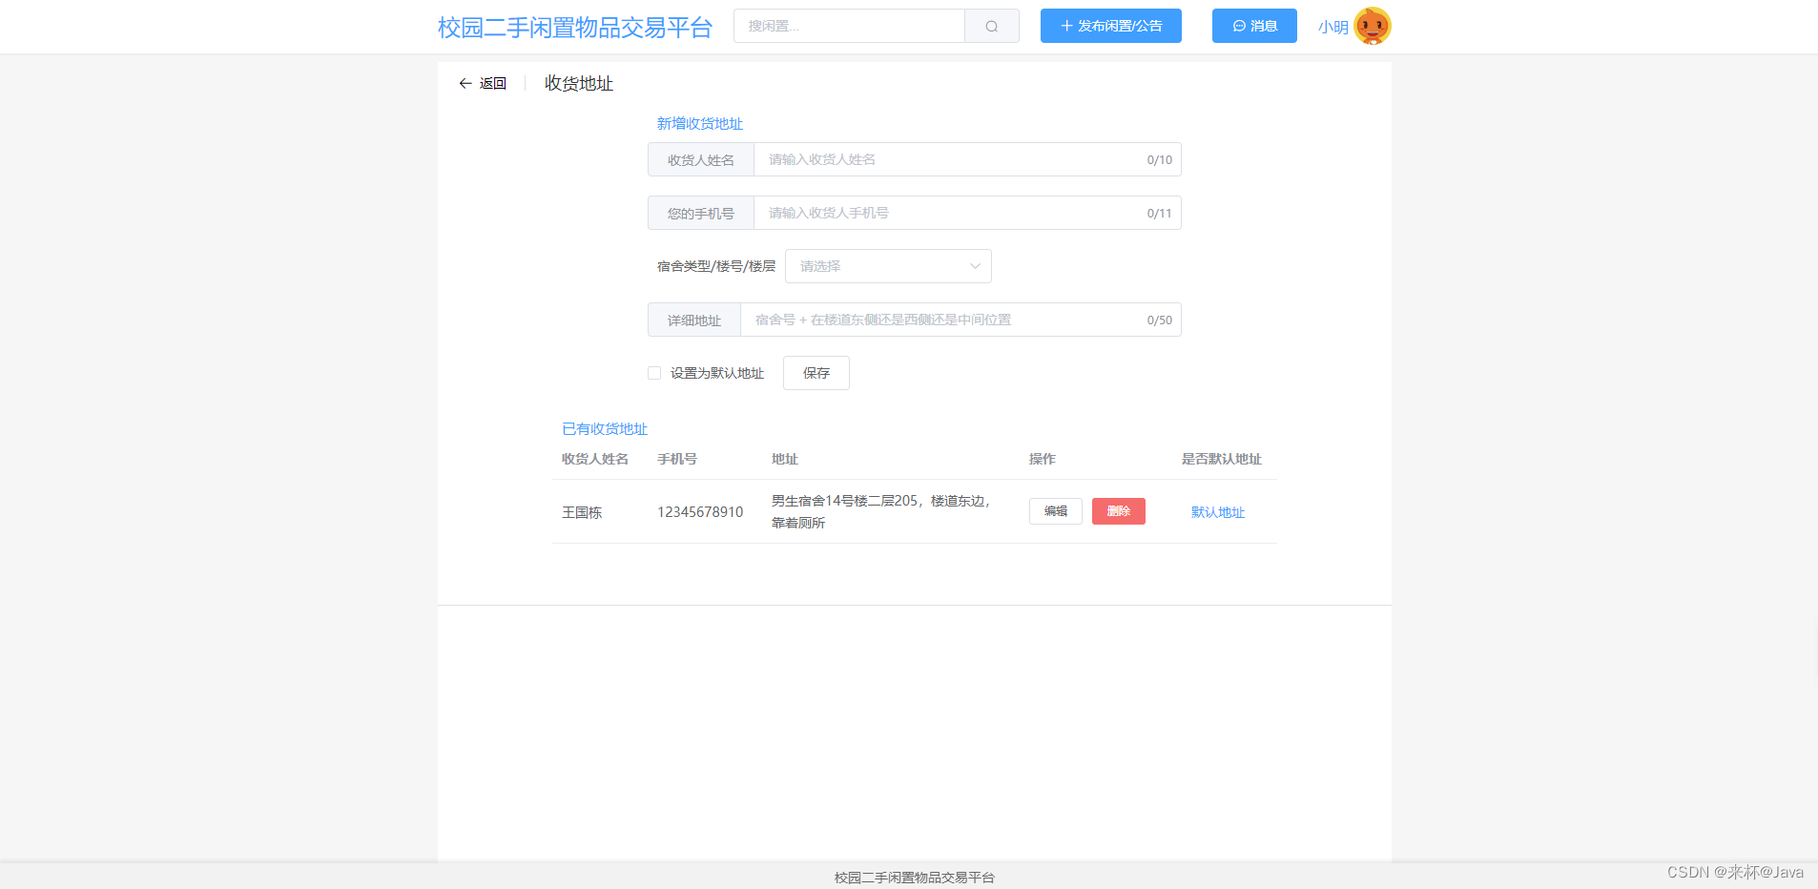Click the 手机号 column header

(677, 459)
